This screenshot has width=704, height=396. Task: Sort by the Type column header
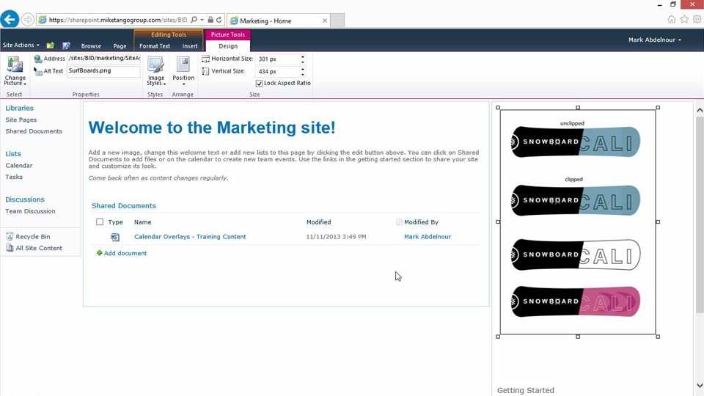pyautogui.click(x=115, y=221)
